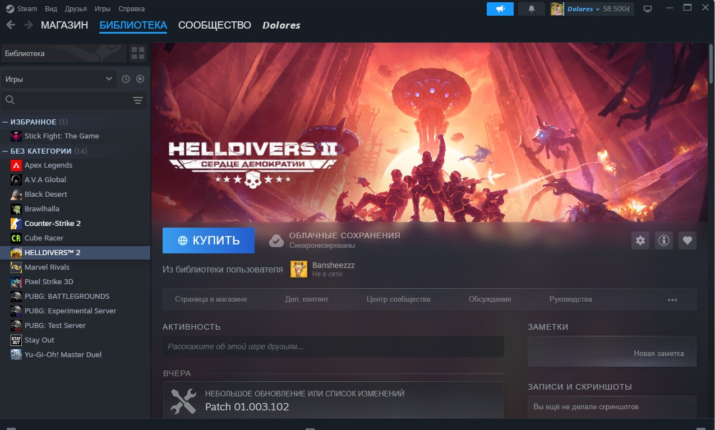715x430 pixels.
Task: Click the Stick Fight game icon
Action: [16, 136]
